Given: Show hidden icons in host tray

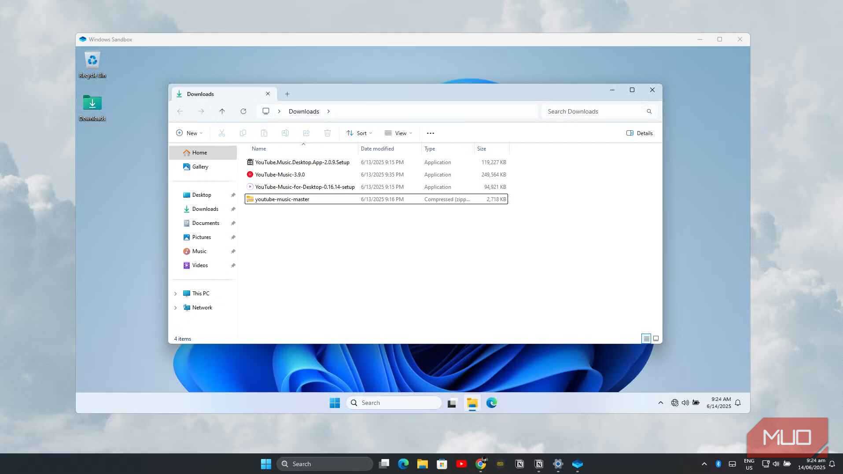Looking at the screenshot, I should pos(704,464).
